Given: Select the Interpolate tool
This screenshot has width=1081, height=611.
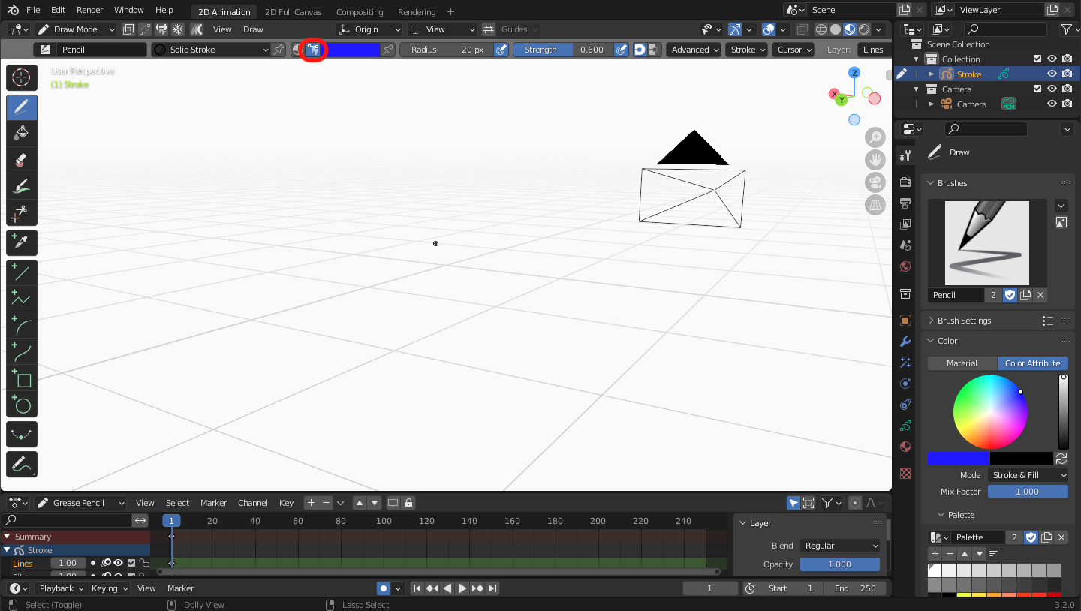Looking at the screenshot, I should [22, 435].
